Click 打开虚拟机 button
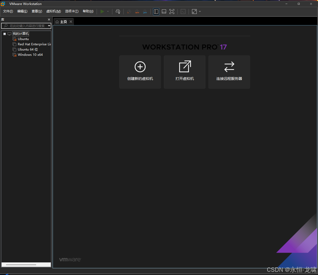Image resolution: width=318 pixels, height=275 pixels. 185,72
